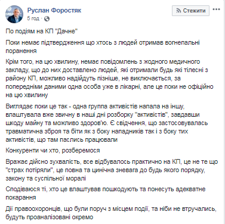Click the quoted word "Дачне" in headline
The height and width of the screenshot is (224, 225).
(66, 31)
